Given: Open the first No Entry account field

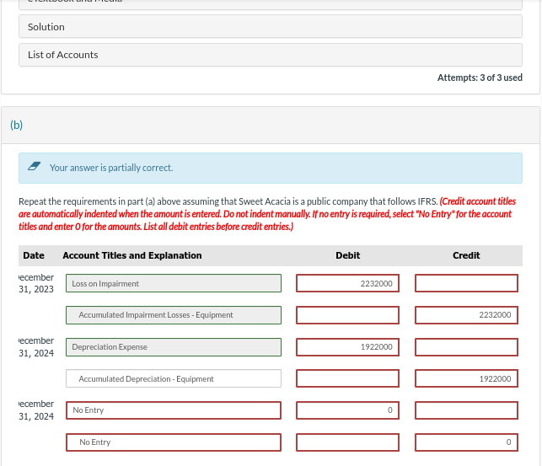Looking at the screenshot, I should (x=174, y=410).
